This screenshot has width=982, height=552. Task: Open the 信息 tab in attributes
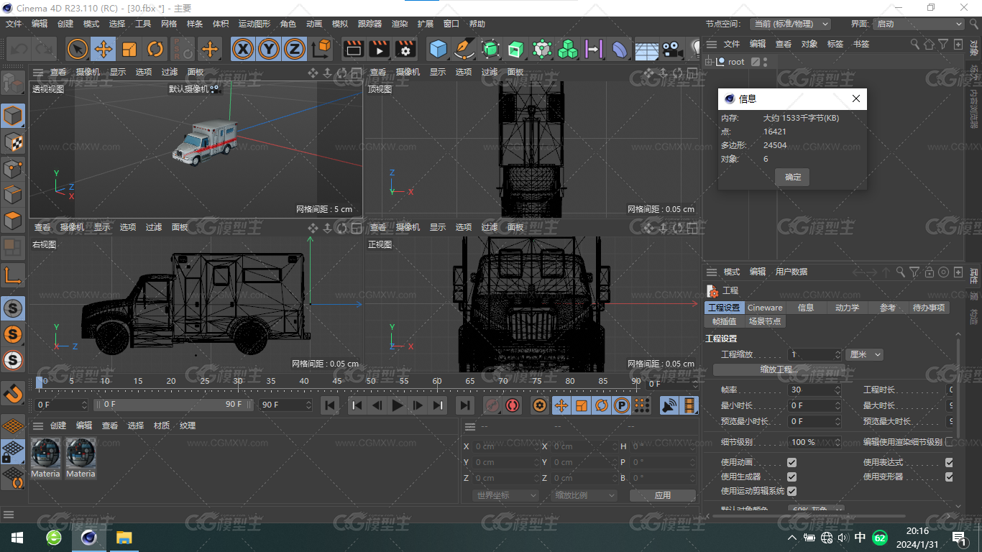pyautogui.click(x=806, y=308)
